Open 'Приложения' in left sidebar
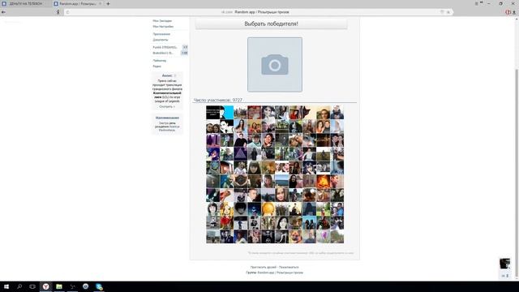519x292 pixels. click(161, 34)
